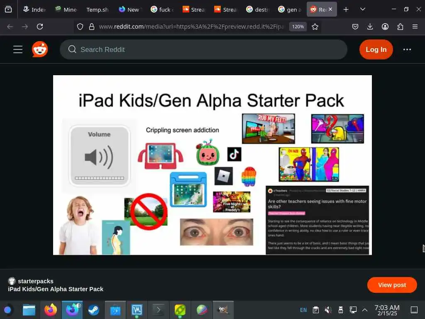
Task: Open the Firefox downloads panel
Action: click(x=370, y=27)
